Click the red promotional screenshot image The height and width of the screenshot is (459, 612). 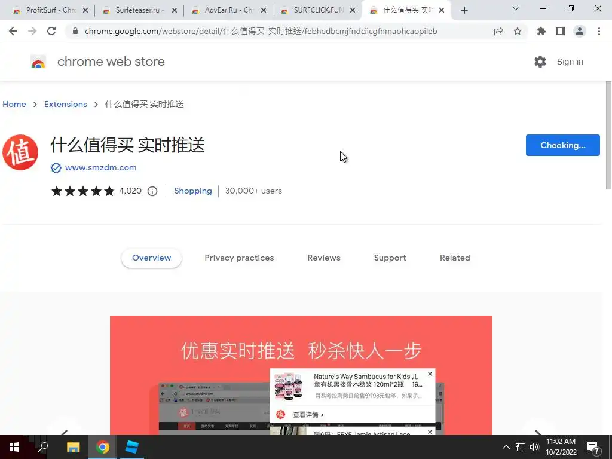tap(301, 375)
